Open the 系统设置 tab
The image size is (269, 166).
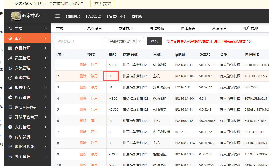point(219,29)
